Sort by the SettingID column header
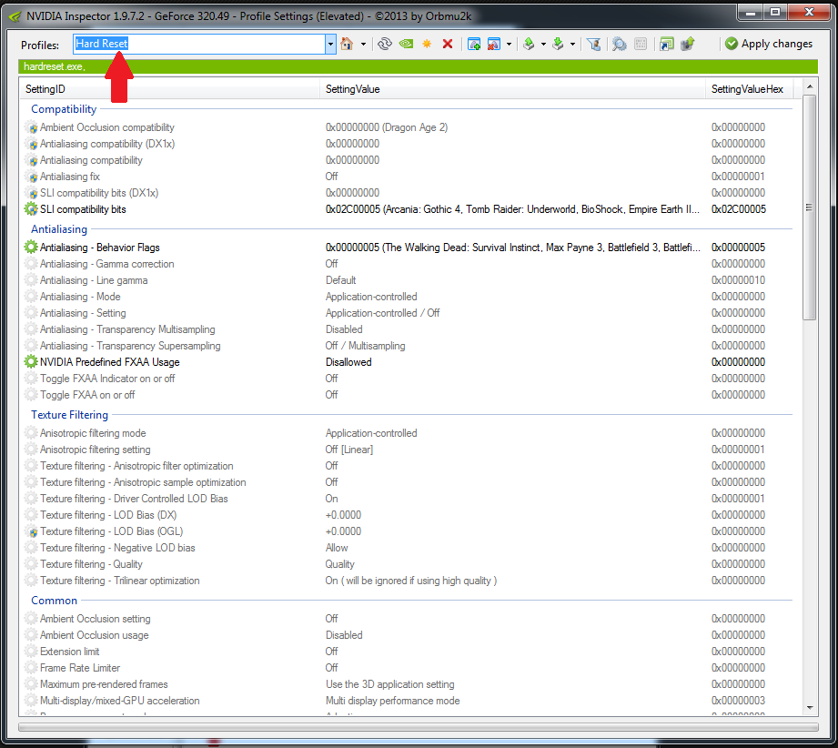The width and height of the screenshot is (838, 748). [170, 89]
